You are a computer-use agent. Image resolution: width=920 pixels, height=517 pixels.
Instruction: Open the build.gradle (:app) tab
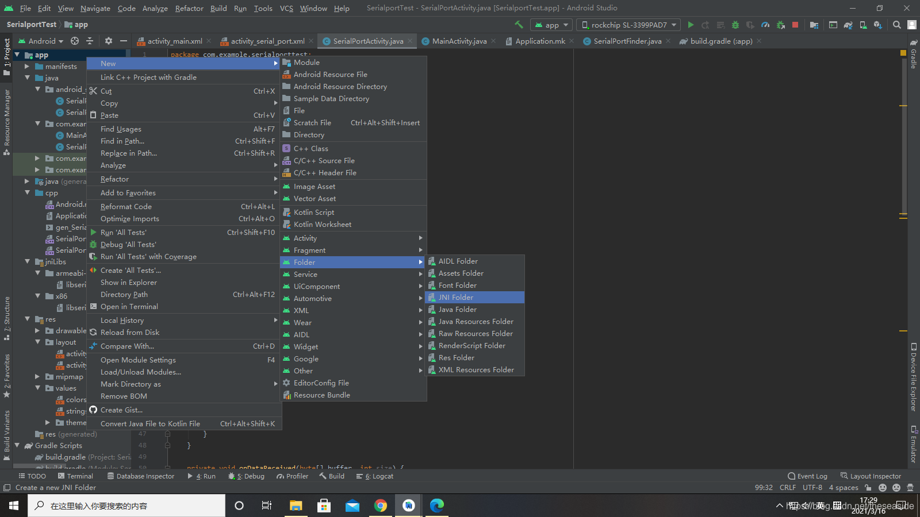(720, 41)
